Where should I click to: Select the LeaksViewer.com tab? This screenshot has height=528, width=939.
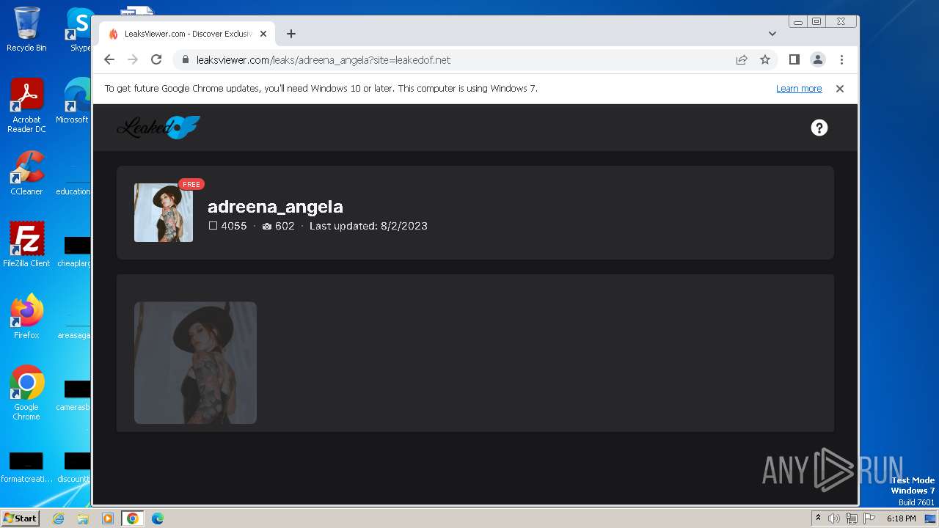point(187,34)
